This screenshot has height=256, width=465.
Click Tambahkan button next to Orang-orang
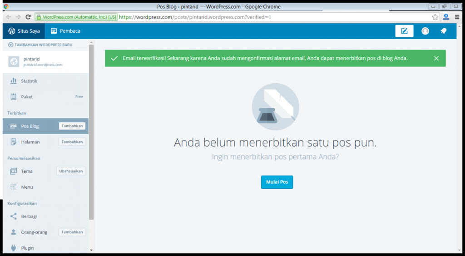click(72, 232)
